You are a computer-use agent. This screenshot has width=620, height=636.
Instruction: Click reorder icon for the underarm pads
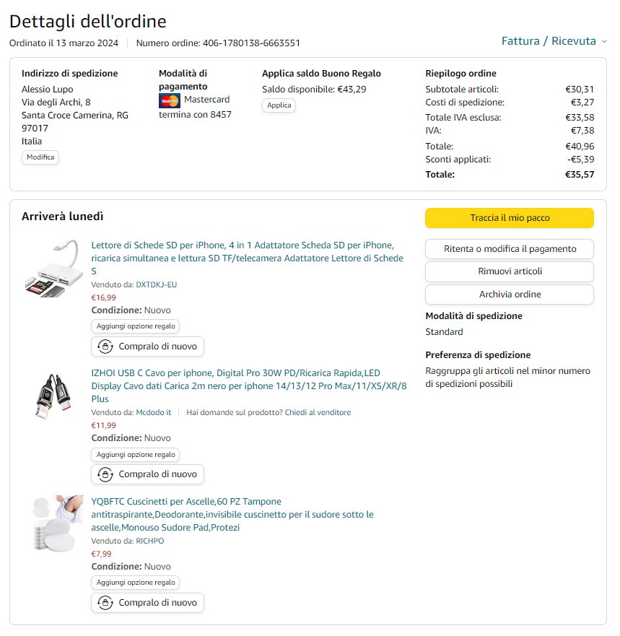(x=105, y=603)
